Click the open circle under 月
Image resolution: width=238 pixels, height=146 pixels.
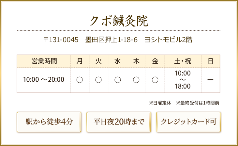point(80,80)
